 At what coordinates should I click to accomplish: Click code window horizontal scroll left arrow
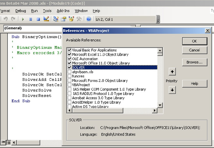pos(14,143)
